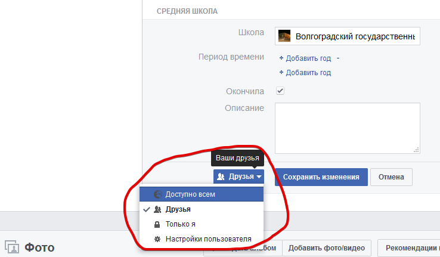Click the resize grip of description box
Viewport: 440px width, 257px height.
point(416,150)
